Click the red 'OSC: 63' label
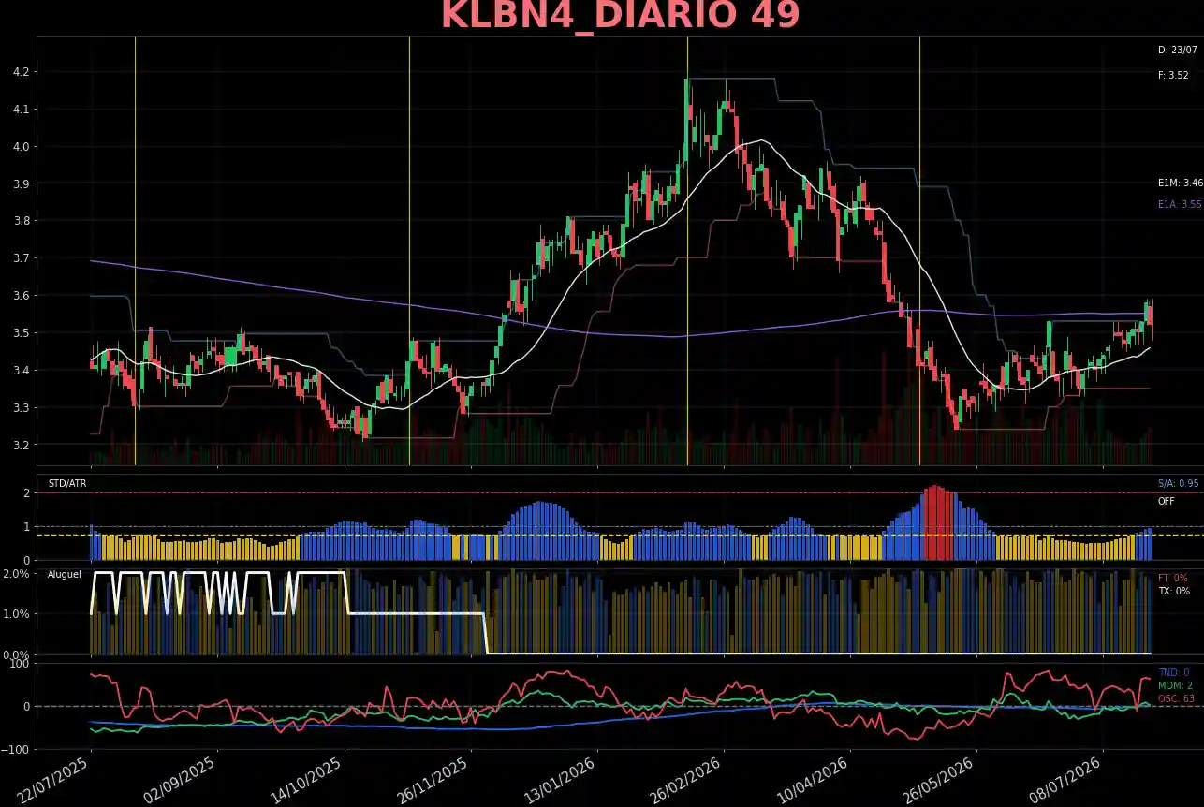Image resolution: width=1204 pixels, height=807 pixels. pos(1176,698)
